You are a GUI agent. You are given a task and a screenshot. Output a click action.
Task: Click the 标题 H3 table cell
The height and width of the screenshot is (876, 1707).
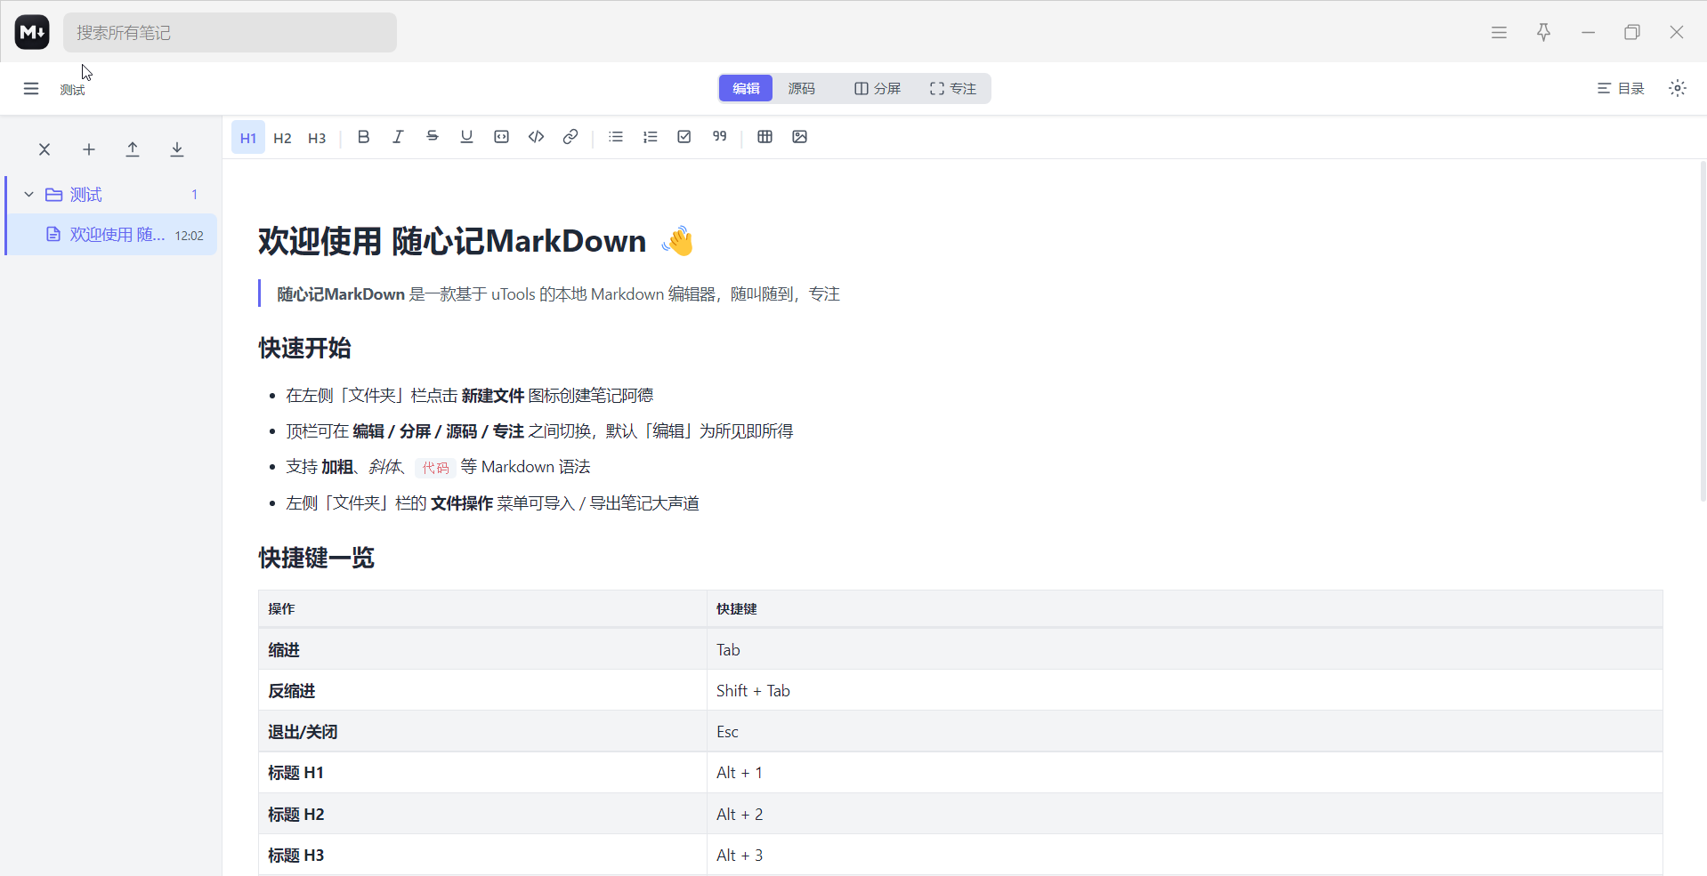tap(482, 855)
